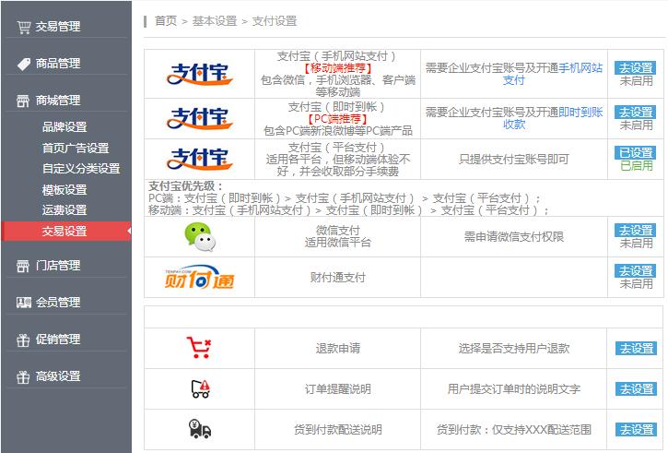This screenshot has height=453, width=668.
Task: Click 去设置 for Alipay 手机网站支付
Action: pyautogui.click(x=635, y=68)
